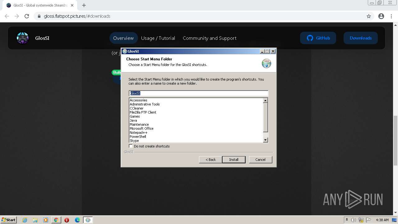Screen dimensions: 398x224
Task: Click the NSIS installer icon in dialog header
Action: click(x=266, y=63)
